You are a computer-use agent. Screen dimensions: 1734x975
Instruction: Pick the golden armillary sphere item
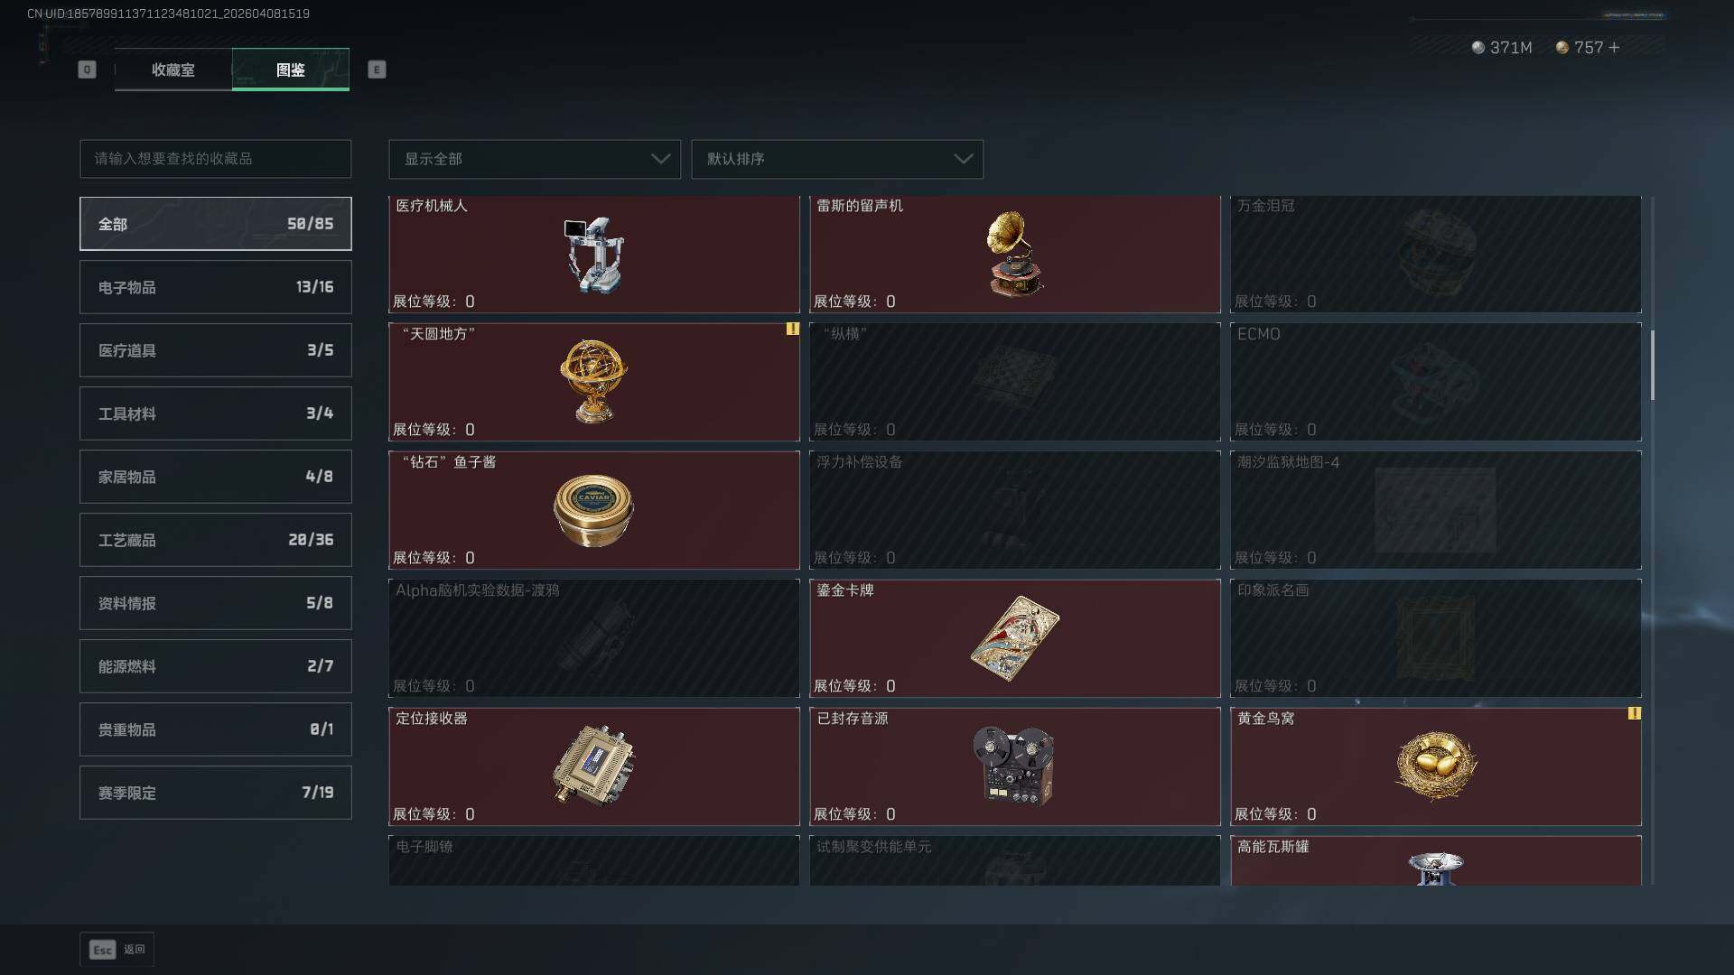pyautogui.click(x=593, y=381)
